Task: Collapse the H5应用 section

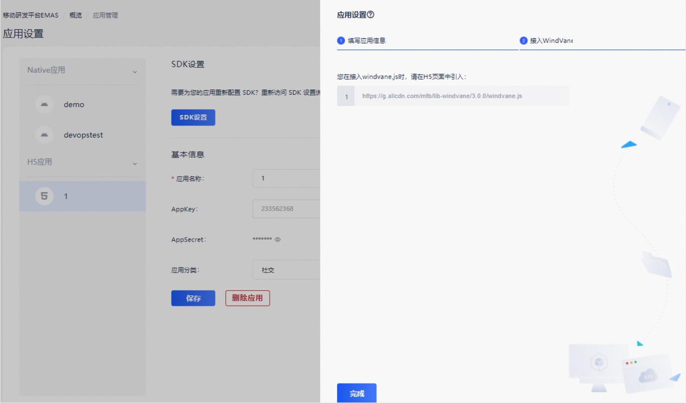Action: [135, 164]
